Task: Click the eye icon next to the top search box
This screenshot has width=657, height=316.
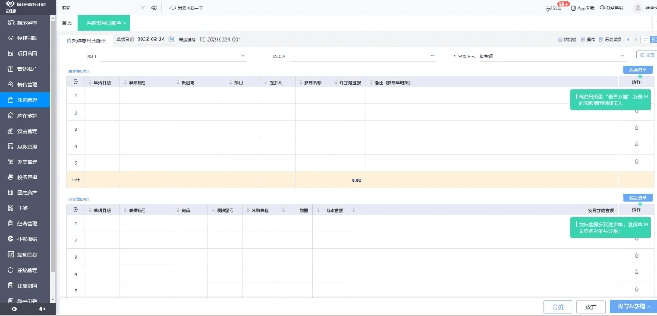Action: click(153, 8)
